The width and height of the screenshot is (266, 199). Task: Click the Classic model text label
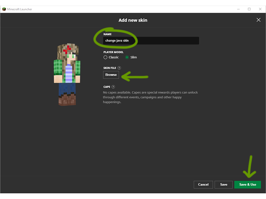click(114, 57)
